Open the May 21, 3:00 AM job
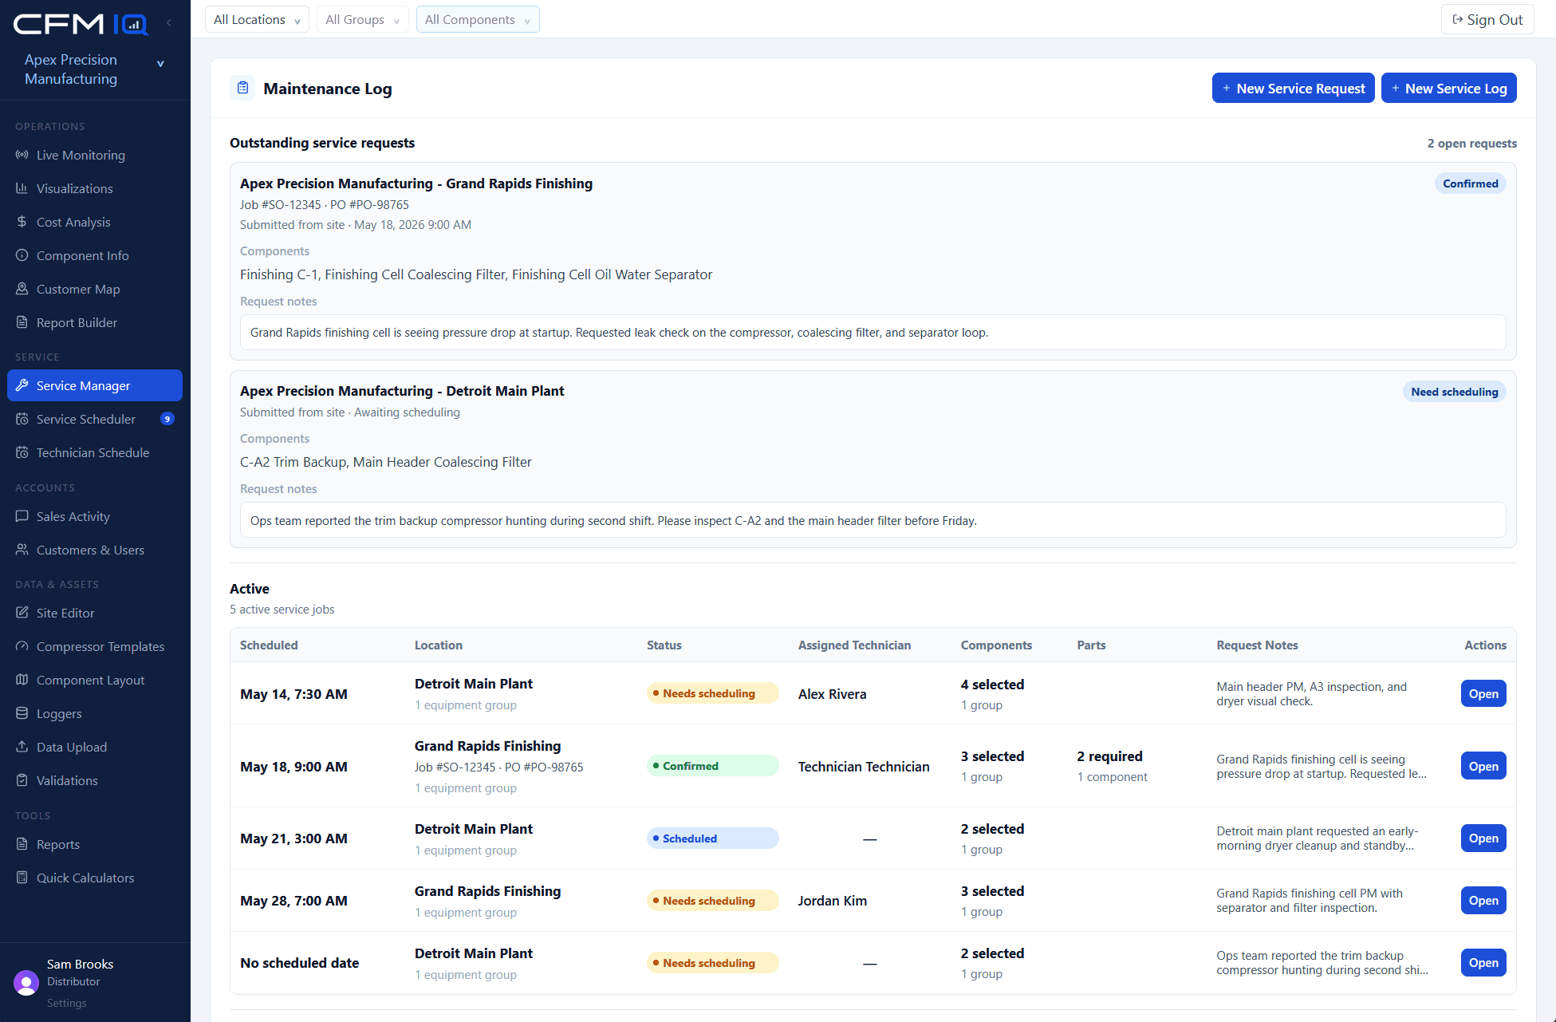 click(1483, 838)
